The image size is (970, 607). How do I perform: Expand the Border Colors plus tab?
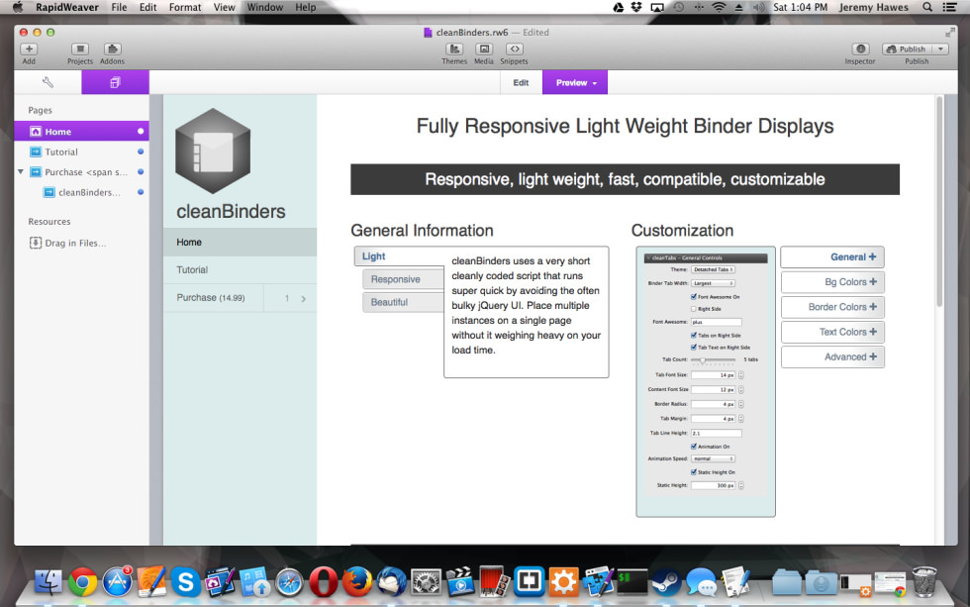(832, 307)
